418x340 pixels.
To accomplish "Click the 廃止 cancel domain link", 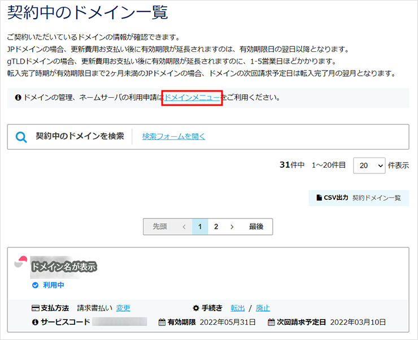I will [x=263, y=308].
